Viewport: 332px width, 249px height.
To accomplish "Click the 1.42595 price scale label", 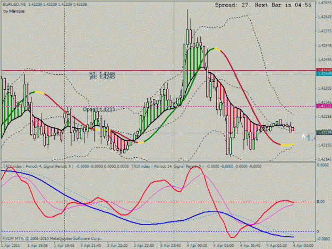I will coord(325,31).
